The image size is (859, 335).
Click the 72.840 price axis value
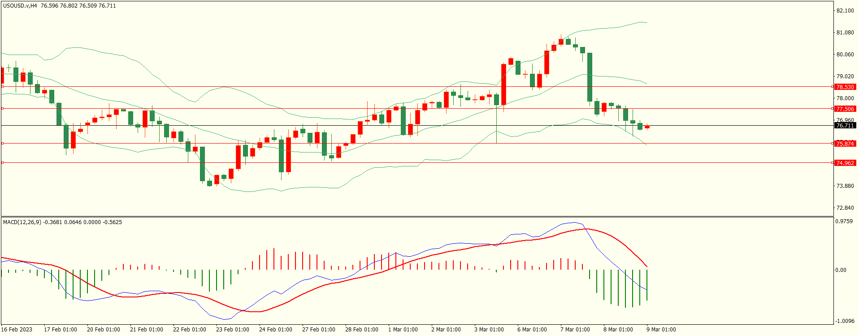tap(845, 208)
